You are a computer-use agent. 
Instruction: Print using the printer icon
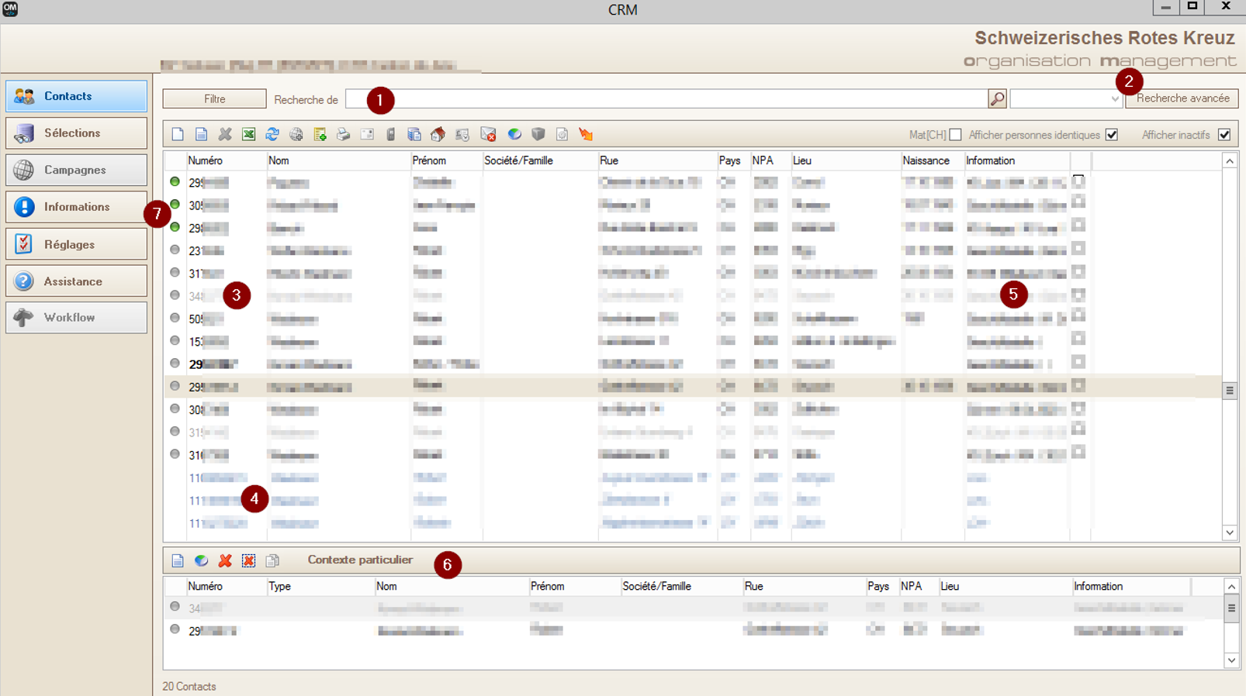tap(343, 135)
